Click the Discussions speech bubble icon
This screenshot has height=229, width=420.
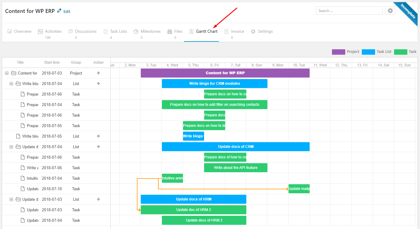71,32
